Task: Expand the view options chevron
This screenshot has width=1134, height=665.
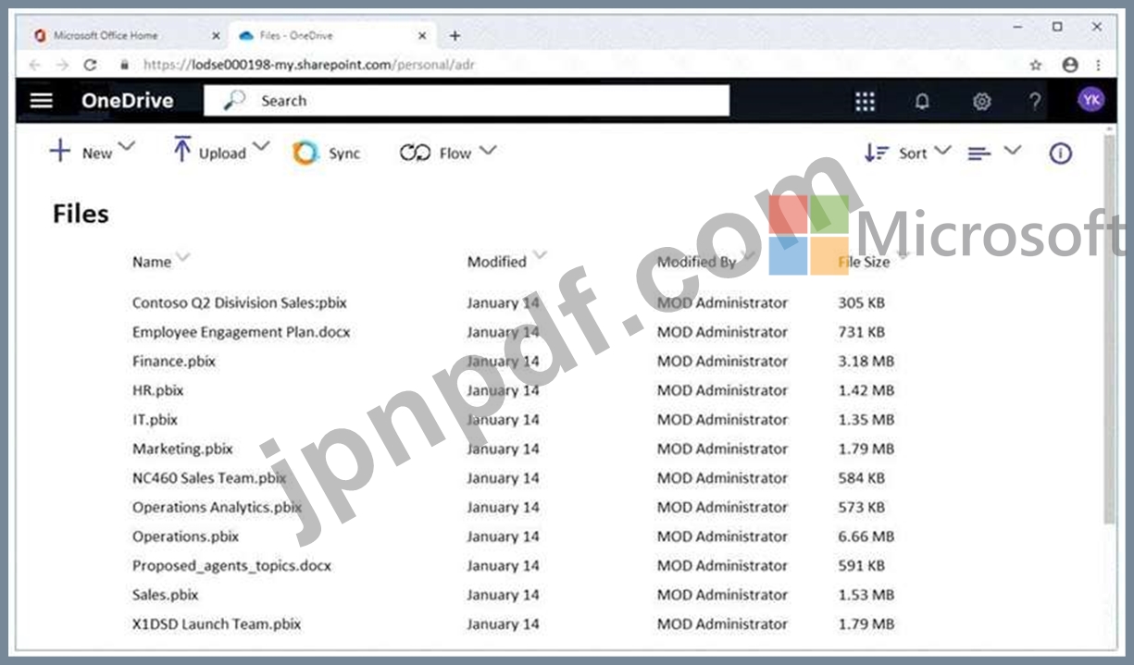Action: 1013,151
